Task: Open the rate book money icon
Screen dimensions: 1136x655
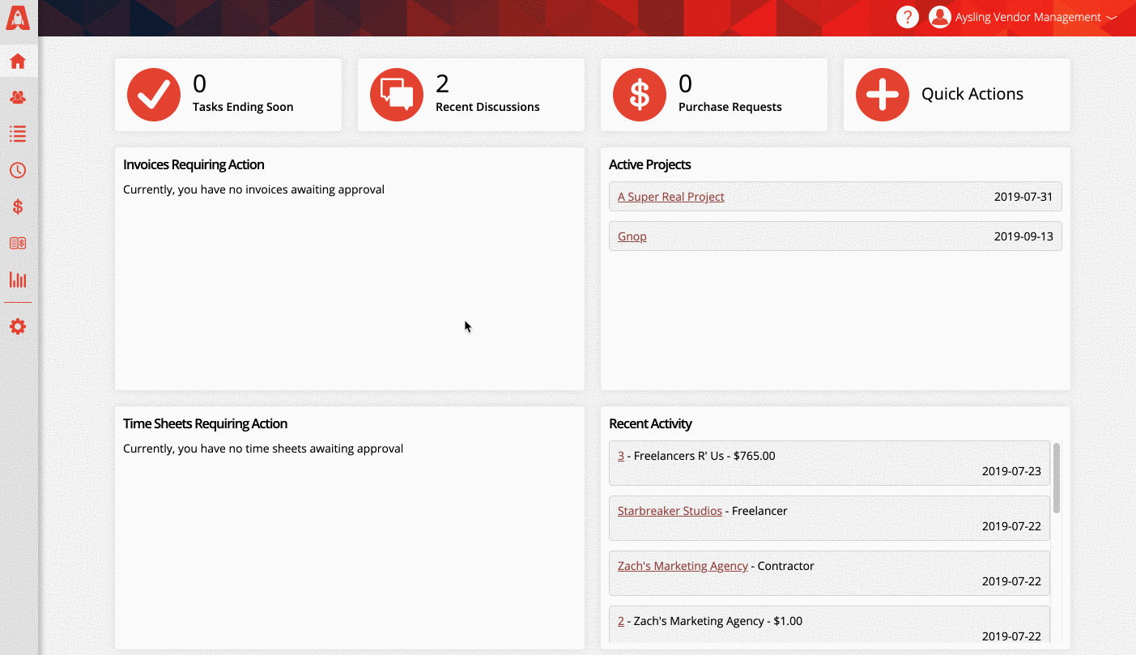Action: [18, 243]
